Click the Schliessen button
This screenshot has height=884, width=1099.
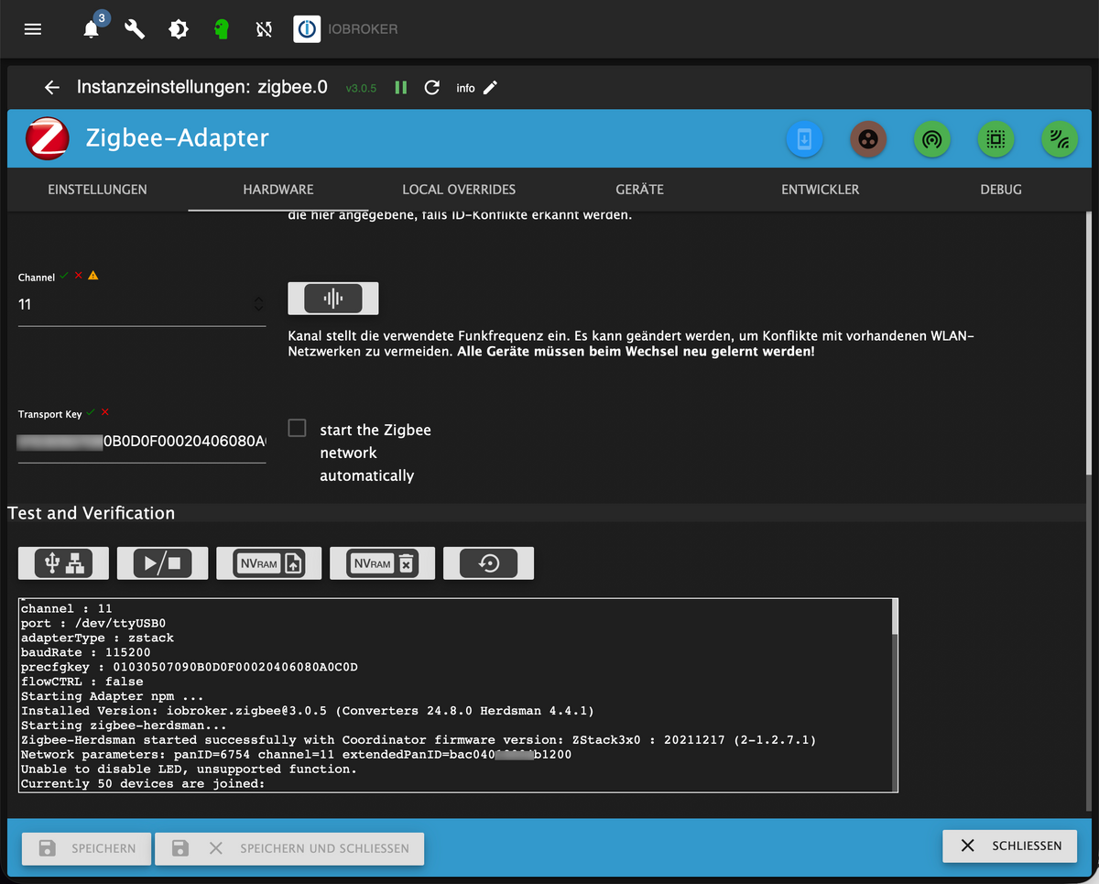tap(1010, 846)
